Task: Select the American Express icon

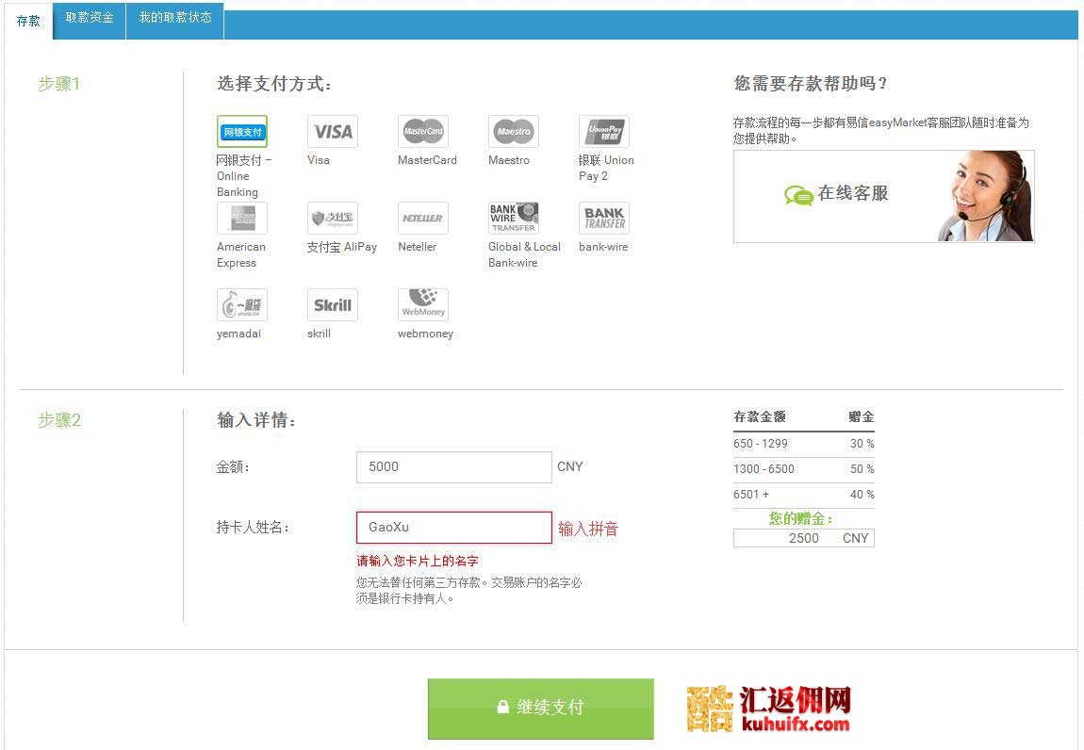Action: tap(242, 219)
